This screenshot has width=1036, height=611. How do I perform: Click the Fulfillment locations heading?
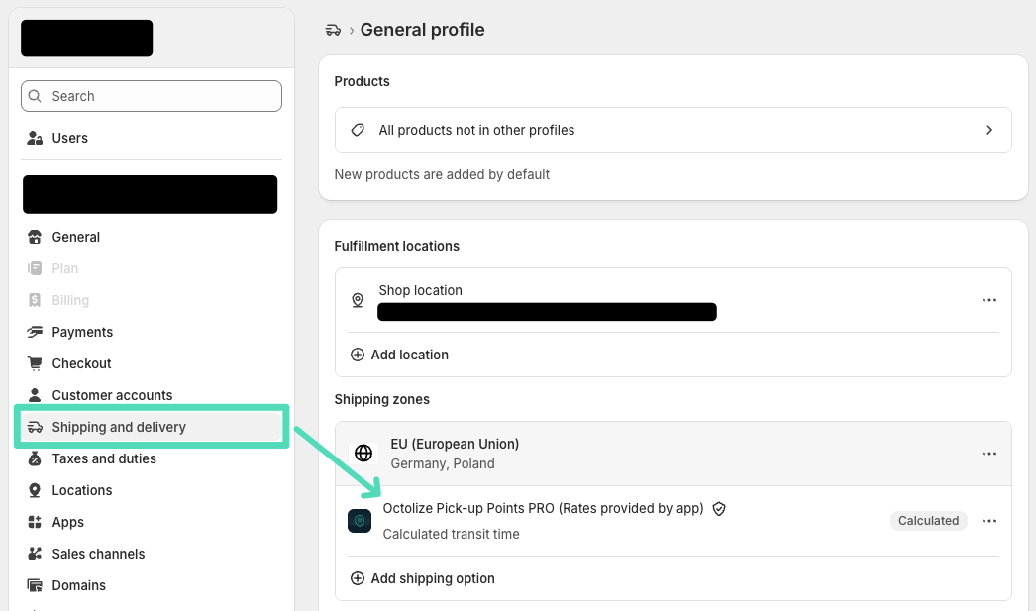tap(396, 246)
